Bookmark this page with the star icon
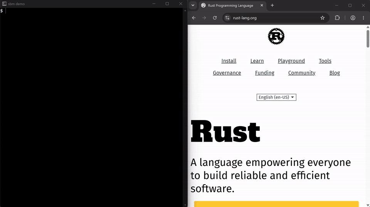The width and height of the screenshot is (370, 207). [322, 18]
